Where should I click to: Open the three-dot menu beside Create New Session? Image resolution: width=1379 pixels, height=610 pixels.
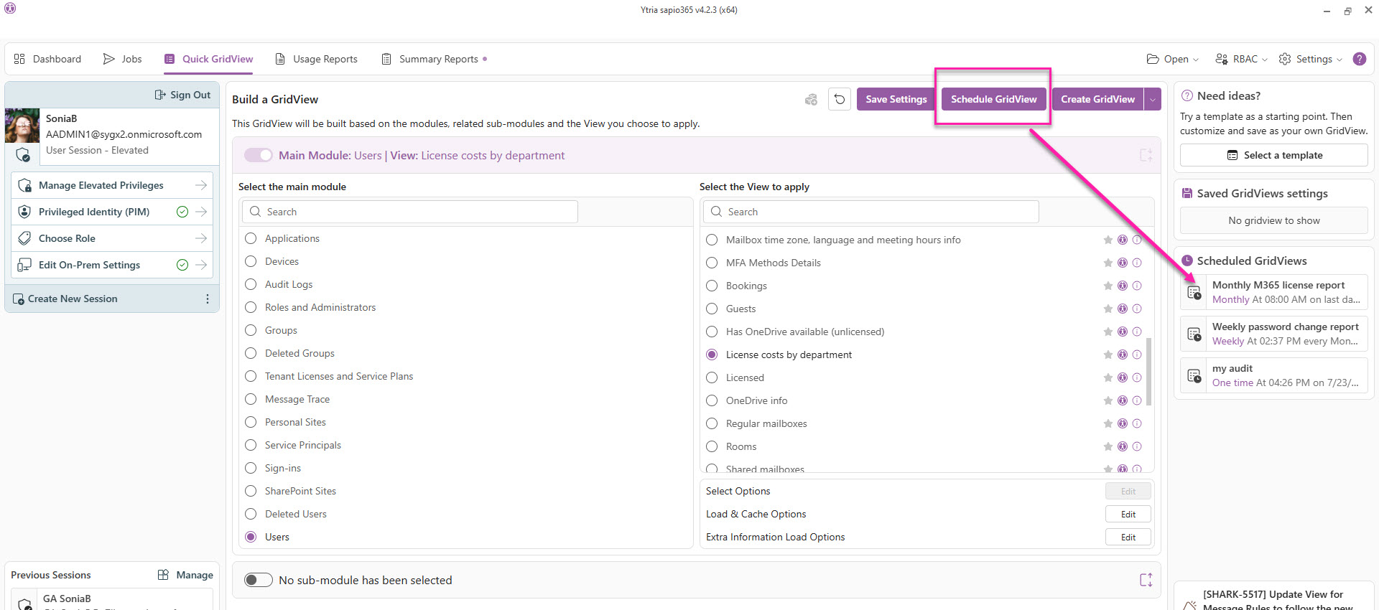coord(208,299)
